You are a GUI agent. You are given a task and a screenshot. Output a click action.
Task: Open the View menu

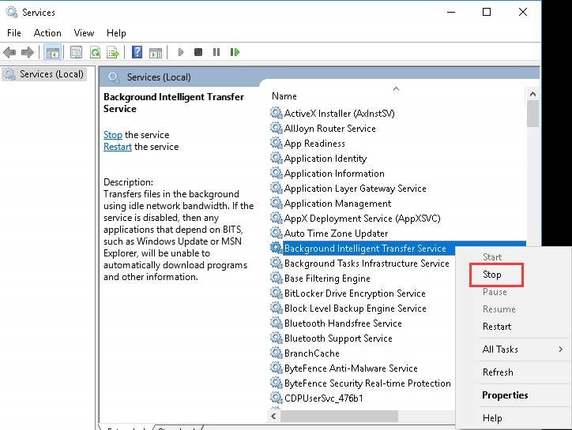click(x=84, y=33)
